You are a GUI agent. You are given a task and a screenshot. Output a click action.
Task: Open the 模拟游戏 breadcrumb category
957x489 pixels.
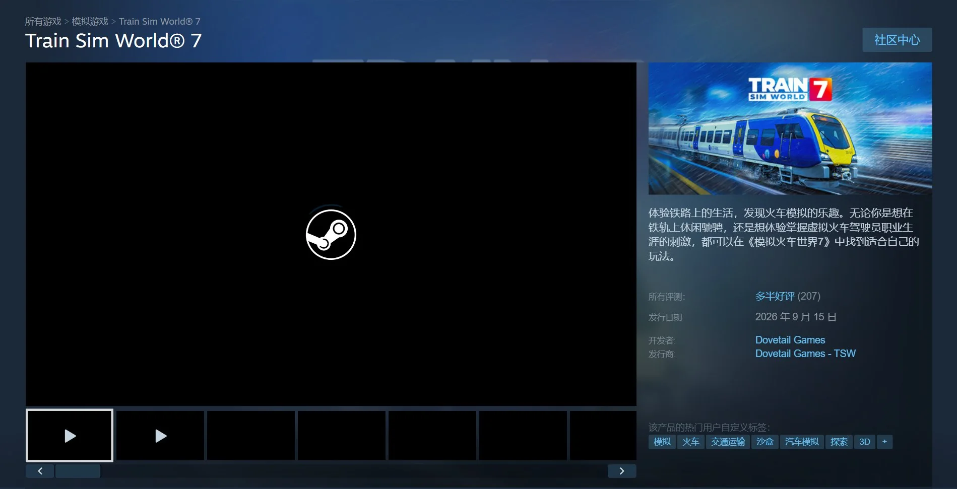tap(90, 22)
